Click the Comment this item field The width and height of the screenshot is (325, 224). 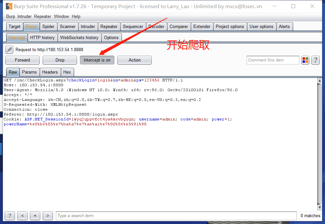pyautogui.click(x=273, y=60)
